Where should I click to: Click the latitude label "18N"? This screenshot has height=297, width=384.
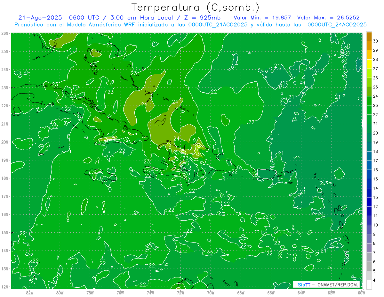[5, 178]
